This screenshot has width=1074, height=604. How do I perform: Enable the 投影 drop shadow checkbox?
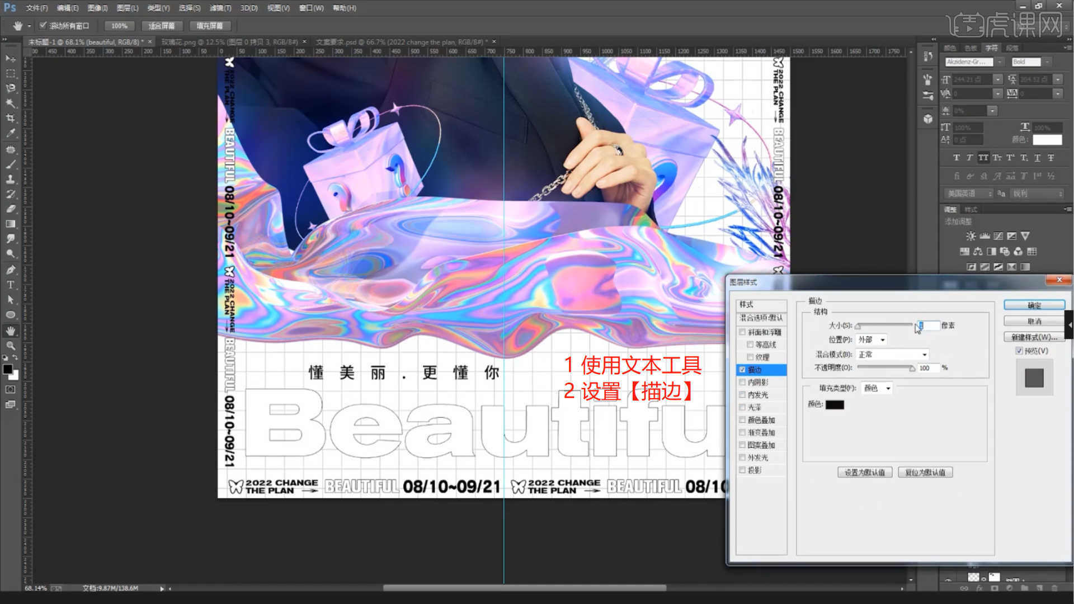point(742,470)
